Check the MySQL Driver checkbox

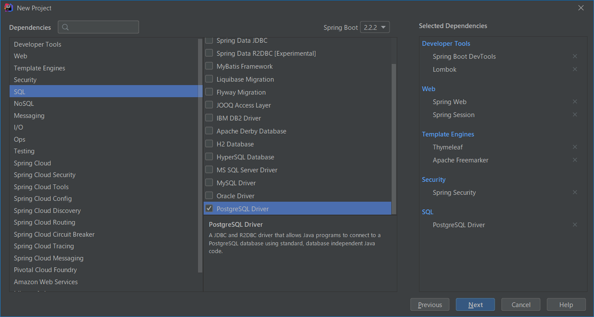tap(209, 183)
